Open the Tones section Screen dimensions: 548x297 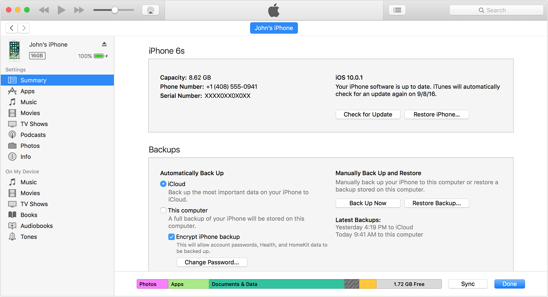[x=28, y=237]
